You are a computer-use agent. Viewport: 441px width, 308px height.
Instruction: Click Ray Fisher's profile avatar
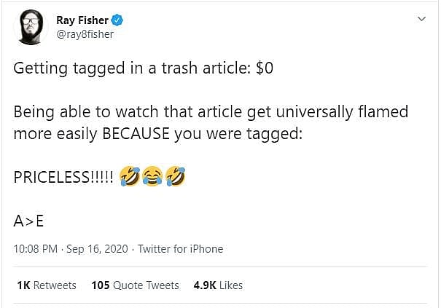30,27
